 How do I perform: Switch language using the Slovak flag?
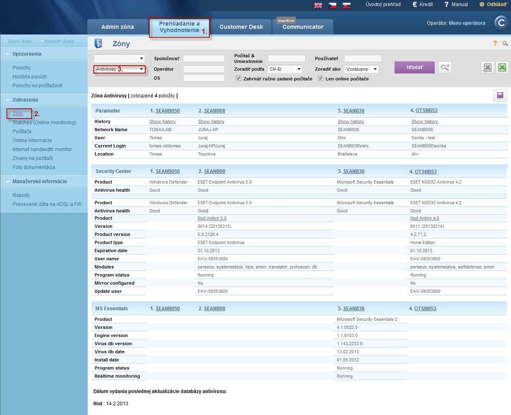346,5
